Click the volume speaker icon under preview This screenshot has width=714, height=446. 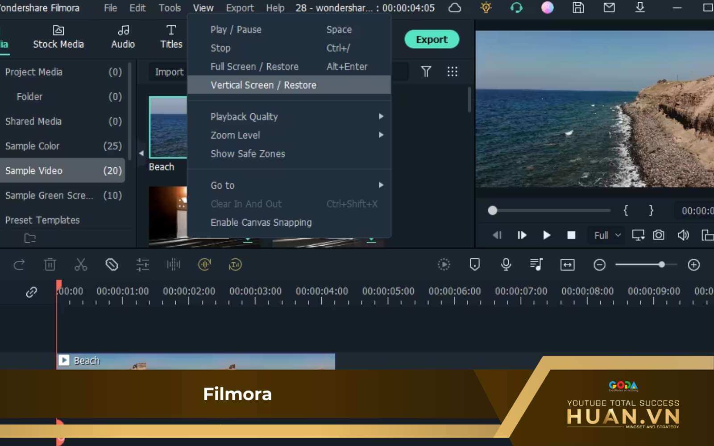[x=683, y=235]
